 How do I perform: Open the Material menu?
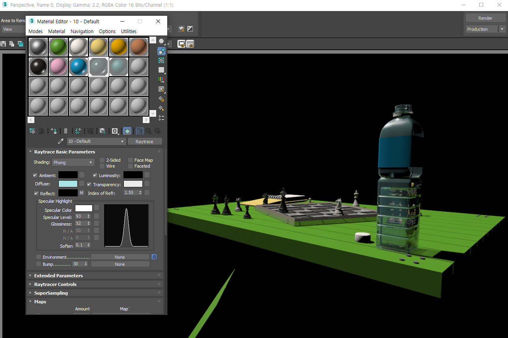(x=56, y=31)
